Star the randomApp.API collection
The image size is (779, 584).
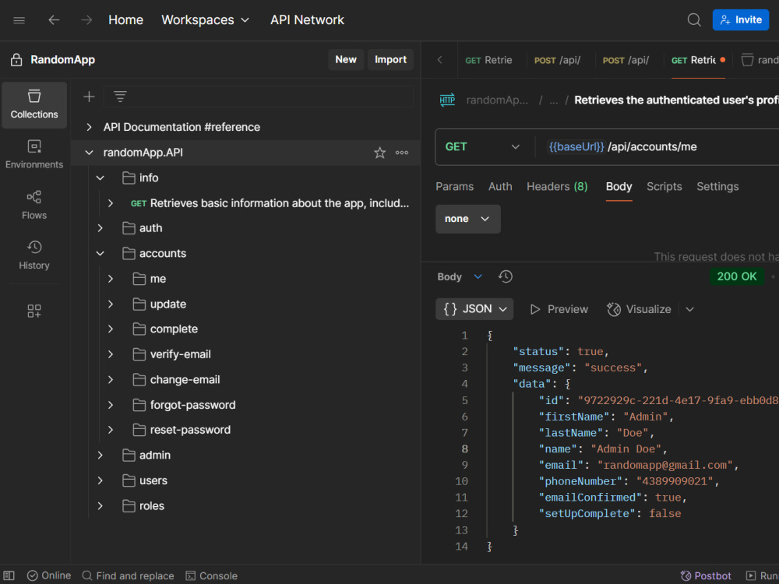click(379, 153)
